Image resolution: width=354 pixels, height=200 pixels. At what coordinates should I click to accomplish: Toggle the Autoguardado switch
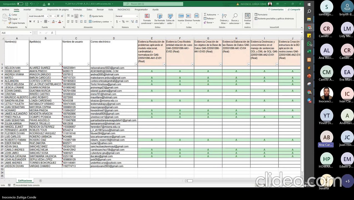coord(20,4)
